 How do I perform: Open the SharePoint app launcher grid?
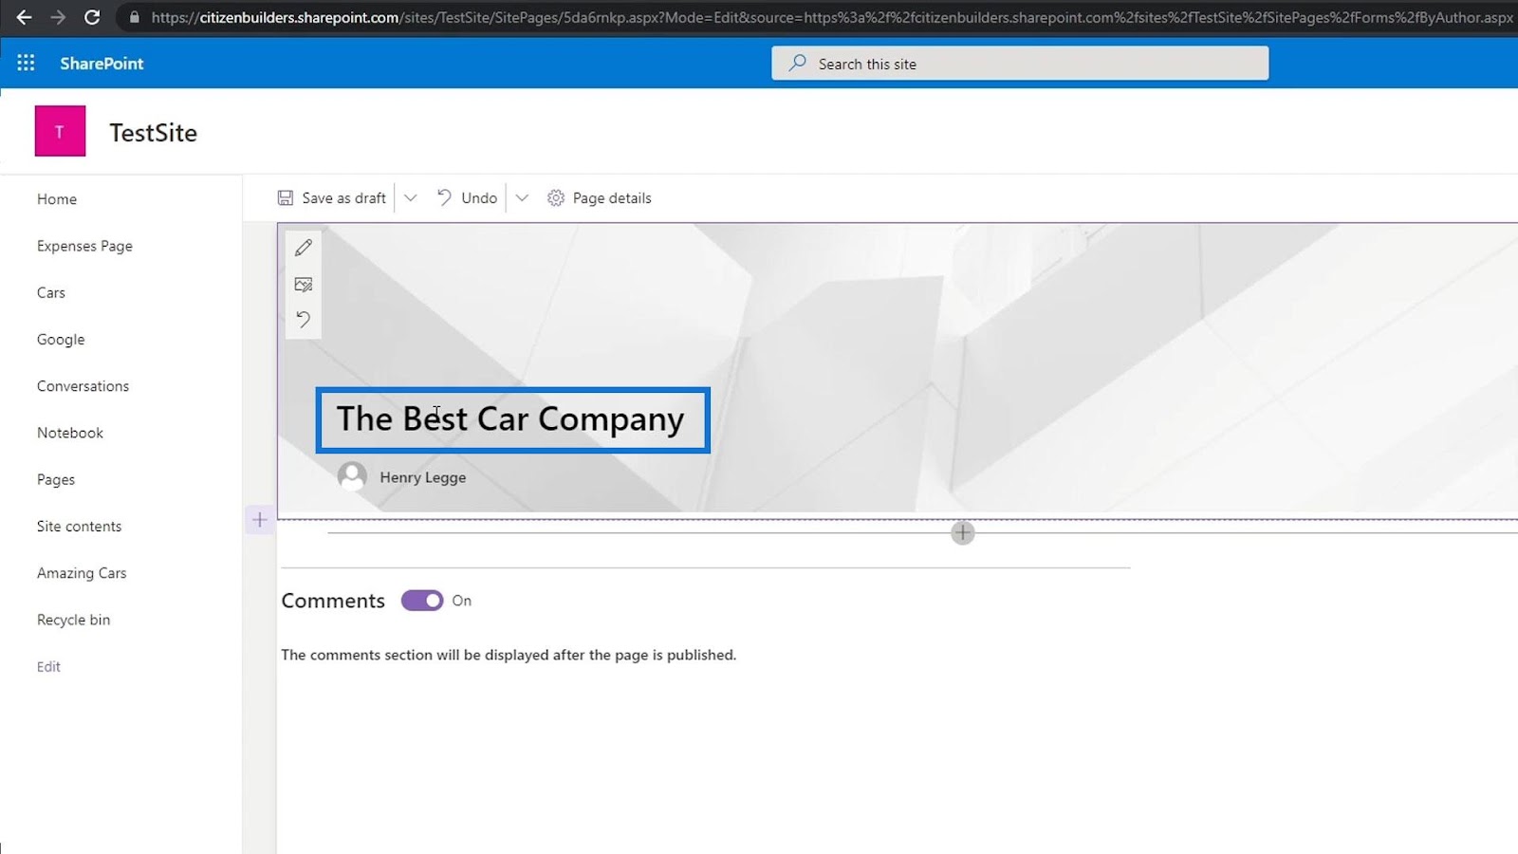click(26, 63)
